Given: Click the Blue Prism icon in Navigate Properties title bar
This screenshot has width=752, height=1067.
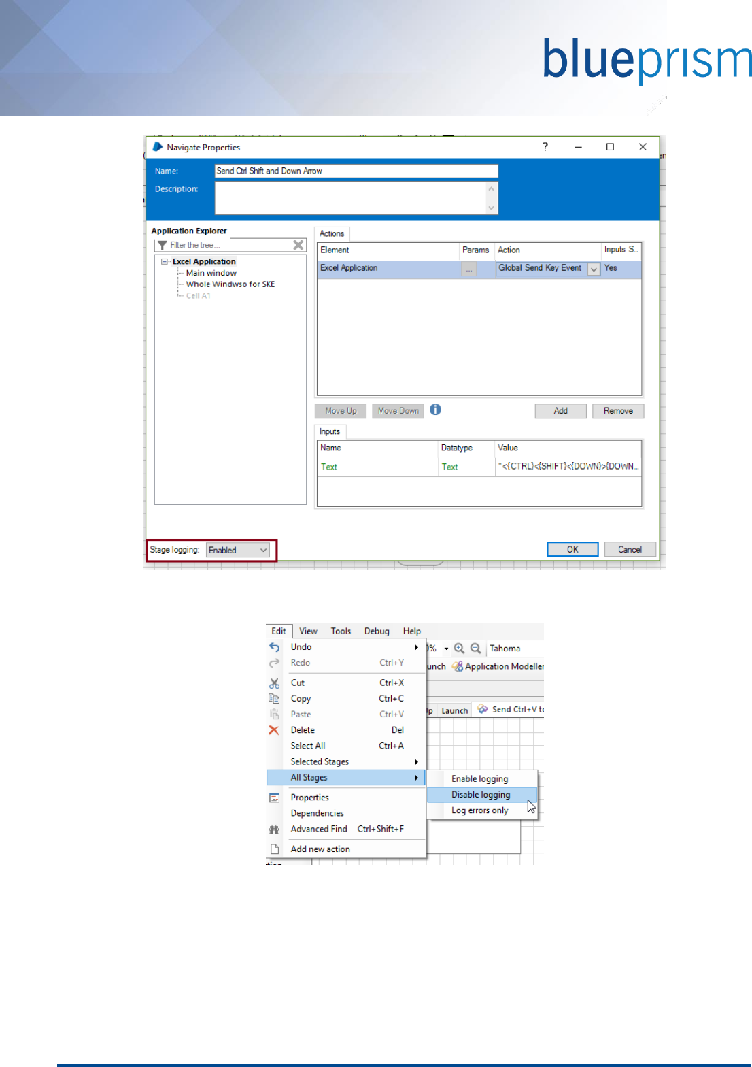Looking at the screenshot, I should (x=158, y=147).
